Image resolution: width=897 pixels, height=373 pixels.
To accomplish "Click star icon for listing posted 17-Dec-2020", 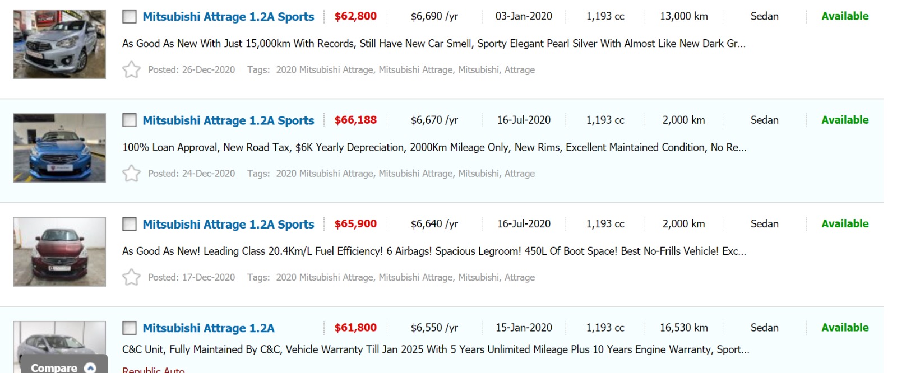I will (131, 277).
